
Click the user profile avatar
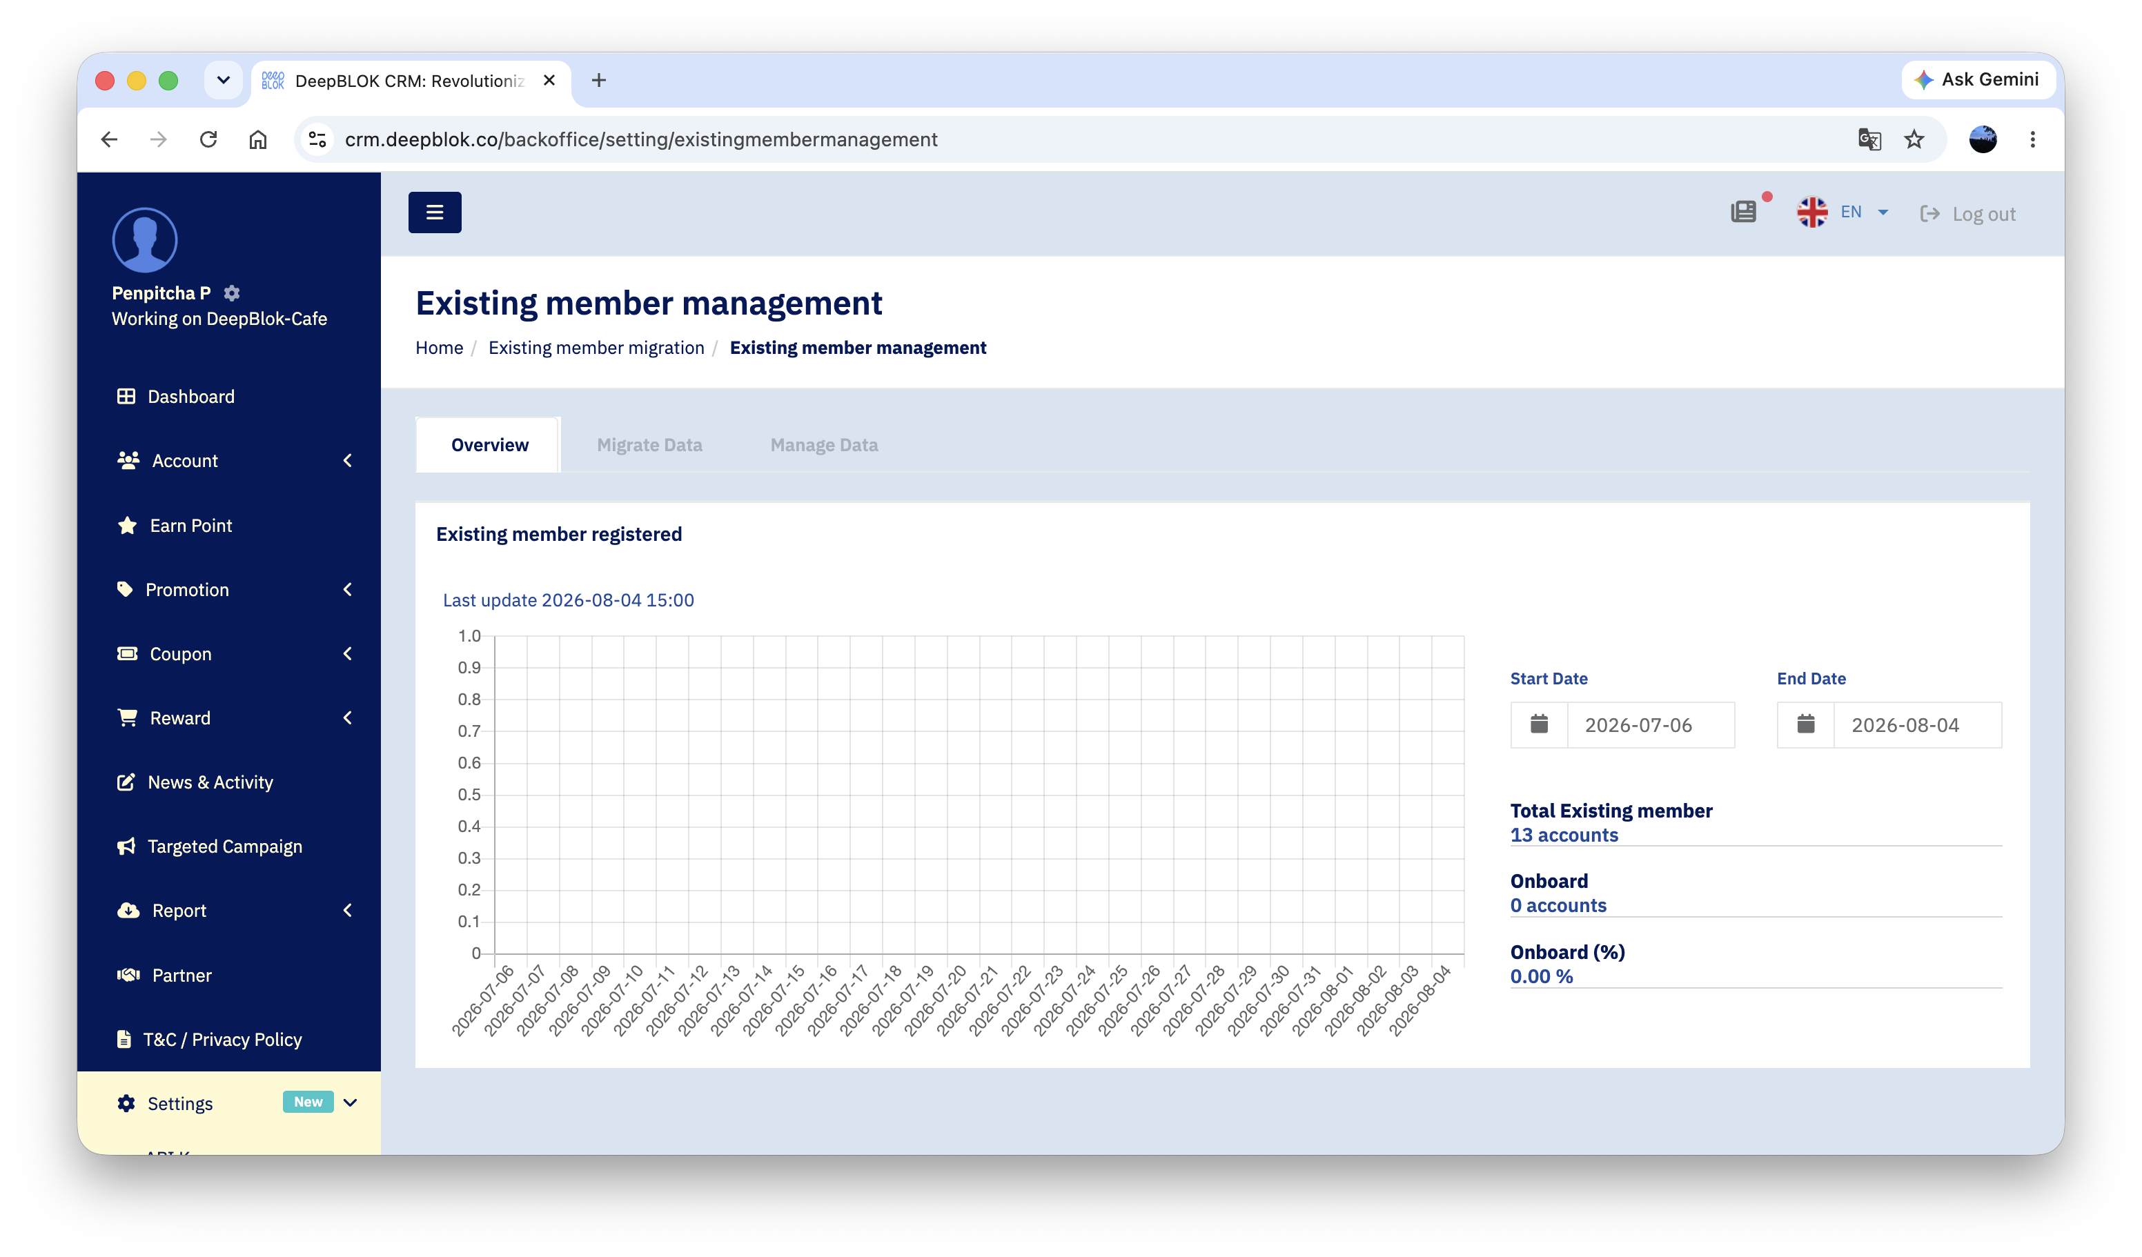pos(144,239)
